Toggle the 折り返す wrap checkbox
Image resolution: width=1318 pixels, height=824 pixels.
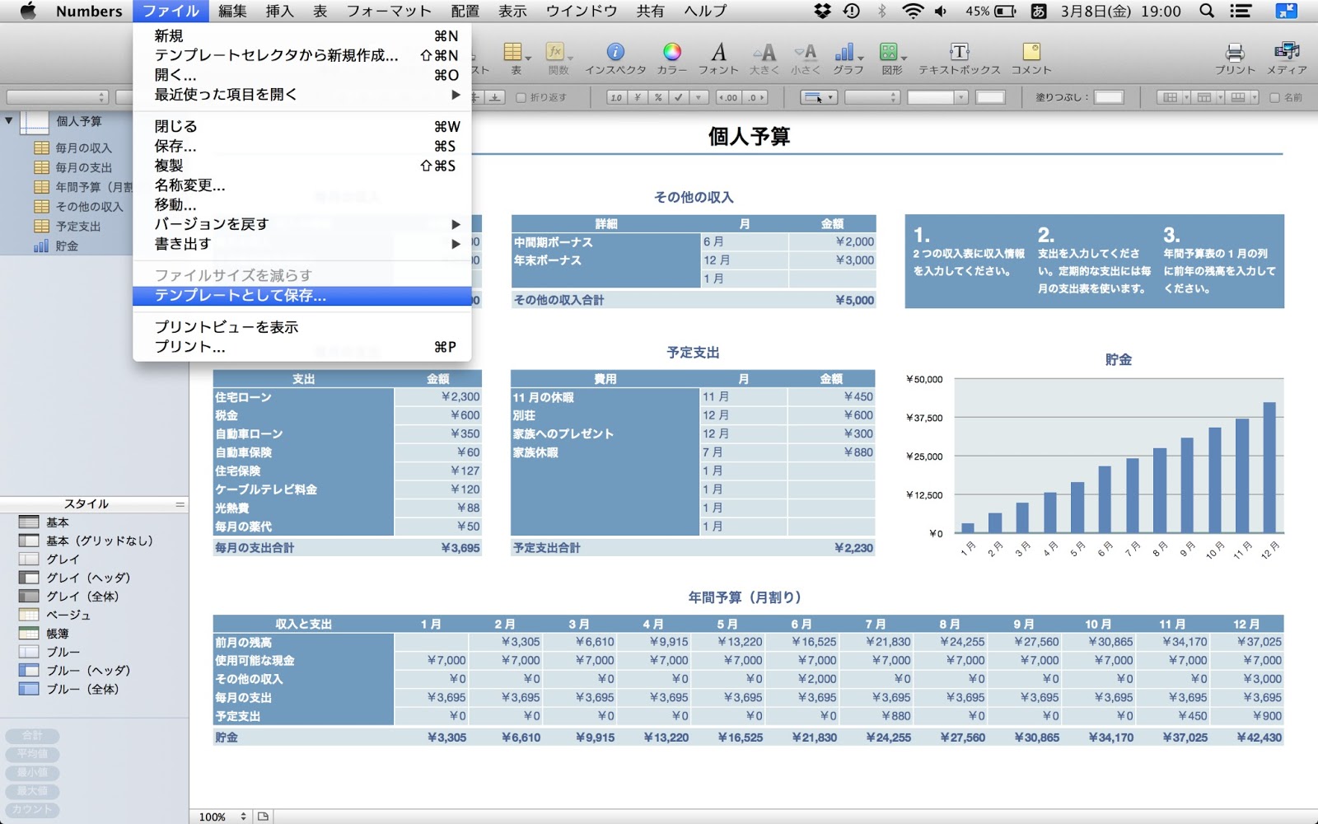point(521,97)
